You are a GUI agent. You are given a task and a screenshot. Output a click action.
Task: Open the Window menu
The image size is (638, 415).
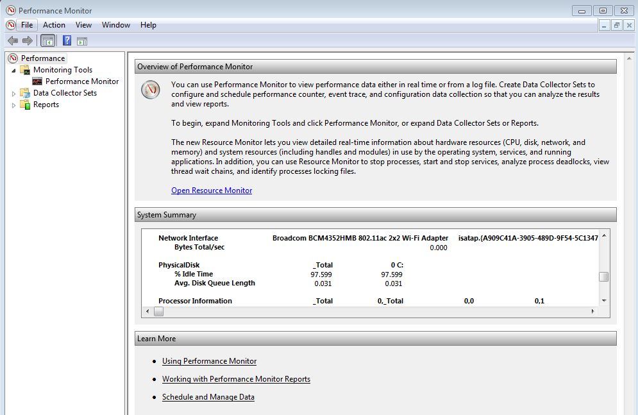(116, 25)
